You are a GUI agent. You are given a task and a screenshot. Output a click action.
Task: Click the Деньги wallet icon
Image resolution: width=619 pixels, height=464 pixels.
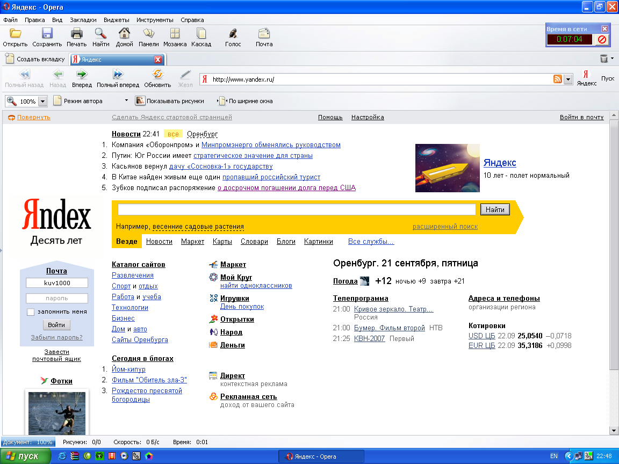pyautogui.click(x=213, y=345)
